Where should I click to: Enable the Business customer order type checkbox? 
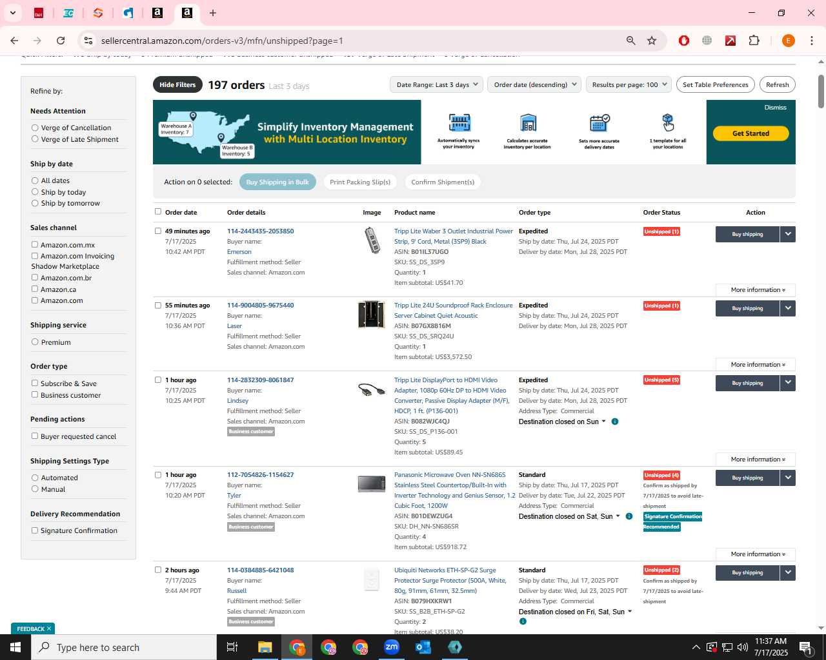(x=35, y=395)
